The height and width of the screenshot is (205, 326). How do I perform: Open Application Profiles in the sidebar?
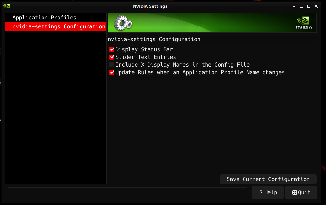pos(44,18)
